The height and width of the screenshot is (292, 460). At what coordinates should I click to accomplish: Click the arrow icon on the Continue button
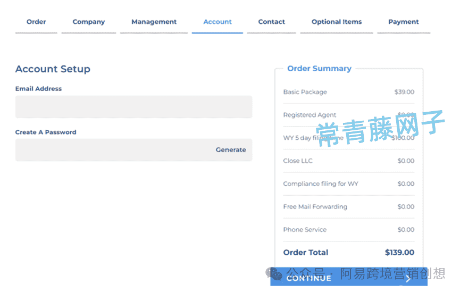pyautogui.click(x=408, y=279)
